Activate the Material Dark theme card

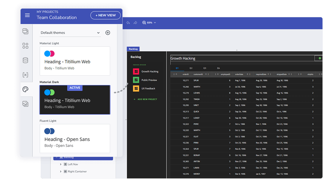point(75,100)
